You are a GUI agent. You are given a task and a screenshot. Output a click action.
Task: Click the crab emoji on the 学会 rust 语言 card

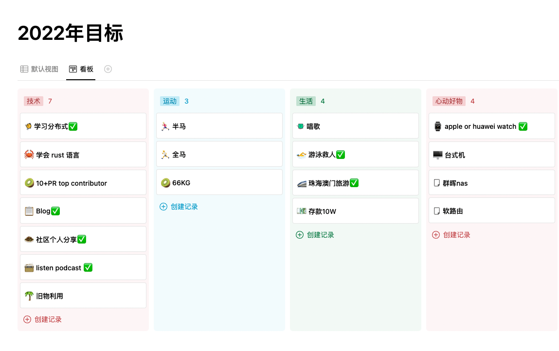tap(28, 154)
